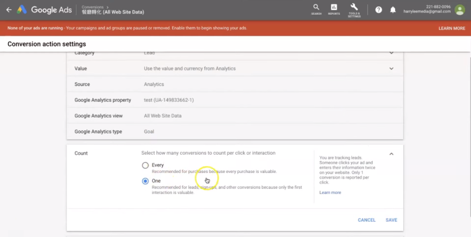Open the Help question mark icon
The width and height of the screenshot is (471, 237).
tap(379, 10)
